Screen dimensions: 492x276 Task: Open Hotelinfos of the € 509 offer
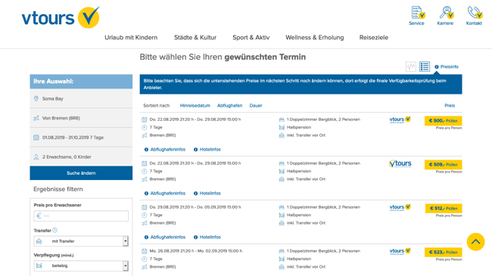(x=207, y=194)
